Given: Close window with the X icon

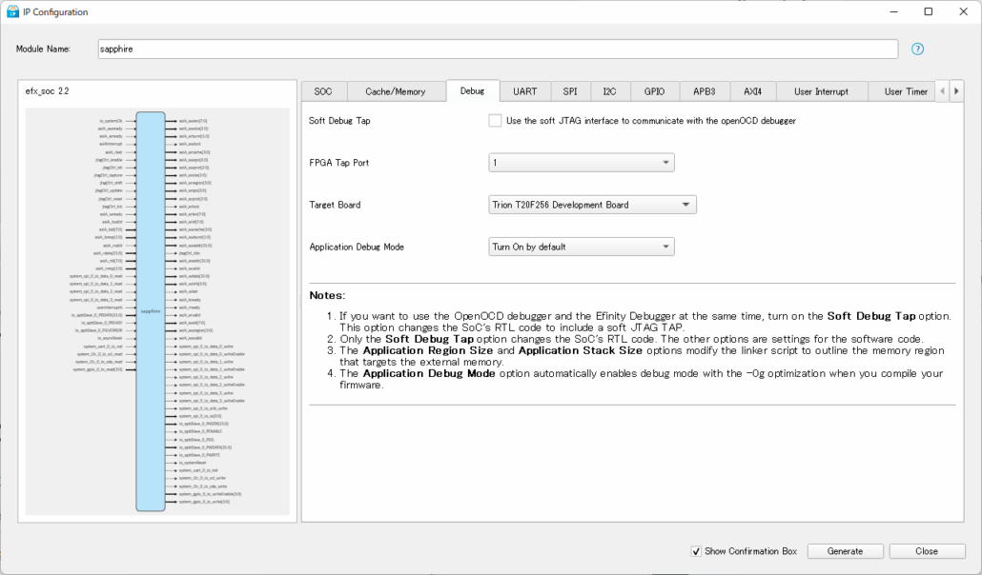Looking at the screenshot, I should click(x=964, y=11).
